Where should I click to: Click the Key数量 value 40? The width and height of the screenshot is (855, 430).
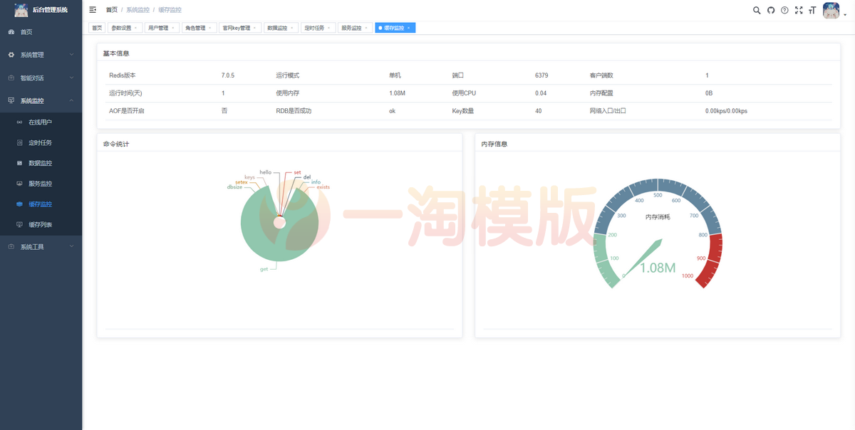538,111
